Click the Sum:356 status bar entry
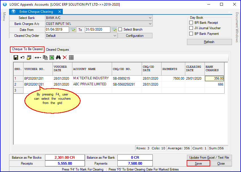The image size is (241, 172). (x=218, y=148)
